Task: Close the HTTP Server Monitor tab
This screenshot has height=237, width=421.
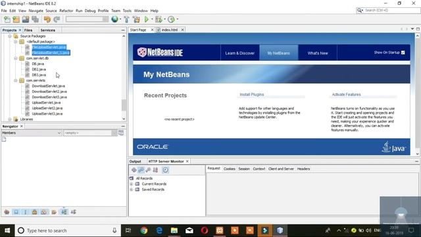Action: [187, 161]
